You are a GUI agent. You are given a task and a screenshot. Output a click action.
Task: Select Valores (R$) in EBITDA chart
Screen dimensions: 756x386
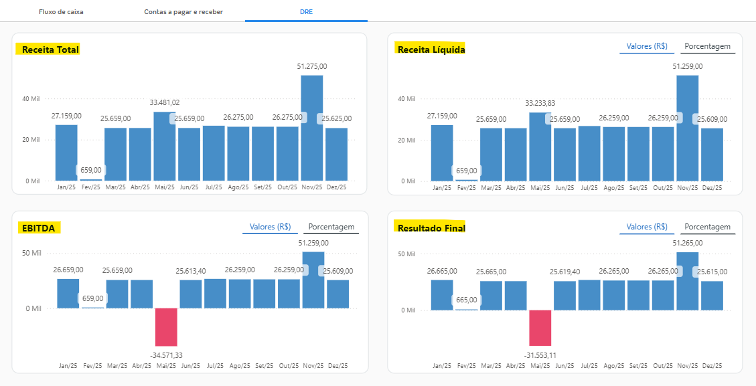coord(270,227)
